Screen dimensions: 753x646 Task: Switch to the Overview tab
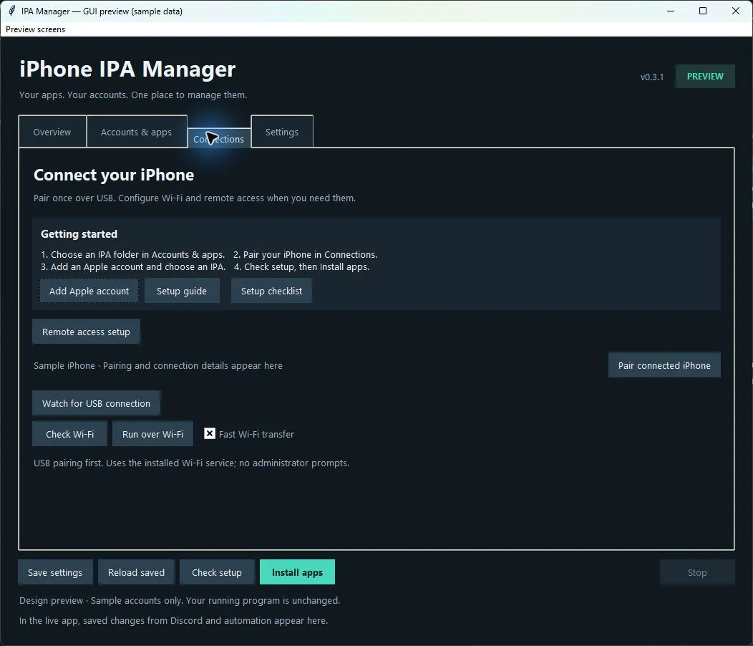[x=52, y=132]
